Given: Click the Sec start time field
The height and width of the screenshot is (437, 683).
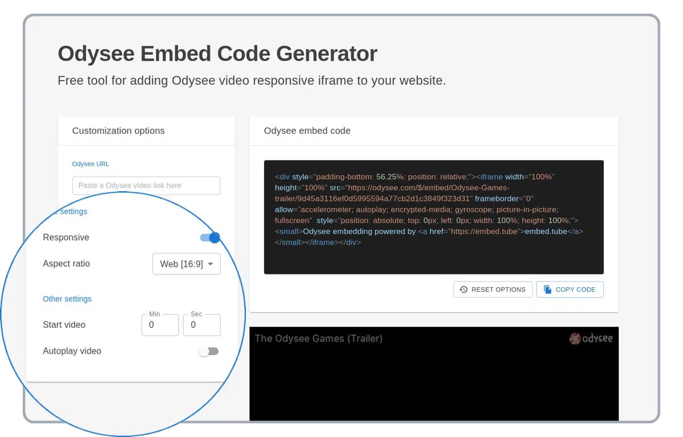Looking at the screenshot, I should click(x=201, y=325).
